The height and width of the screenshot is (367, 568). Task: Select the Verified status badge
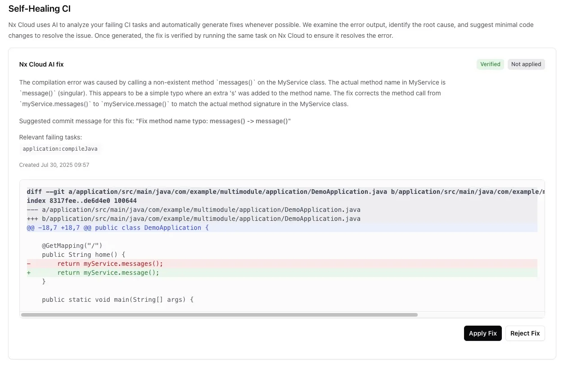[x=490, y=64]
